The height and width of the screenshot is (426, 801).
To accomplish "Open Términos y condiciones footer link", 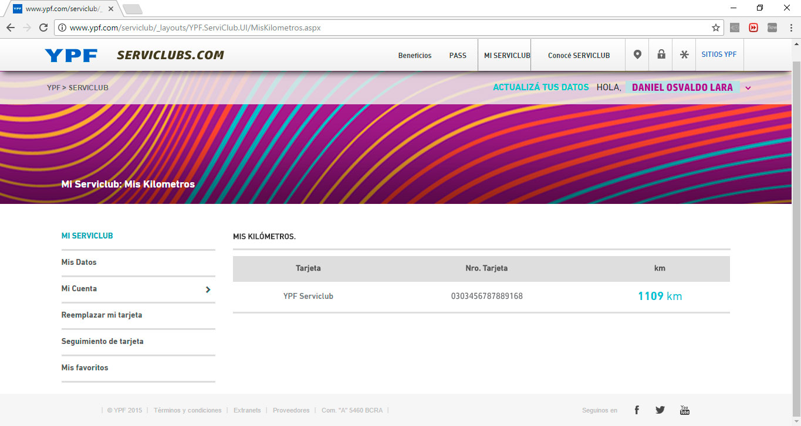I will click(188, 410).
